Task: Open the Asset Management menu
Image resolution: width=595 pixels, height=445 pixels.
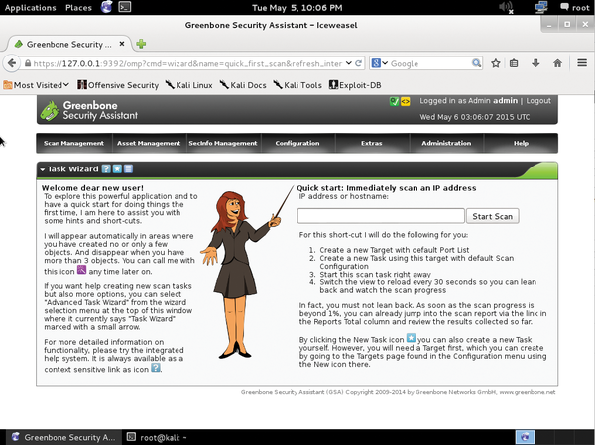Action: [x=149, y=143]
